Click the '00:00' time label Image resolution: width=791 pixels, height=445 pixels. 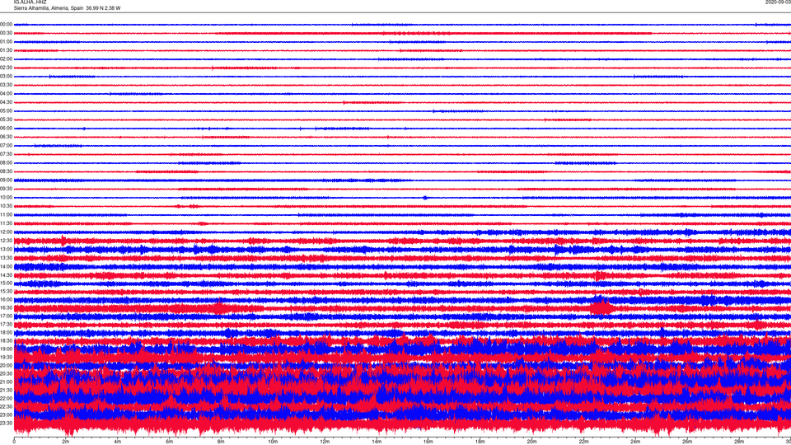click(x=6, y=24)
